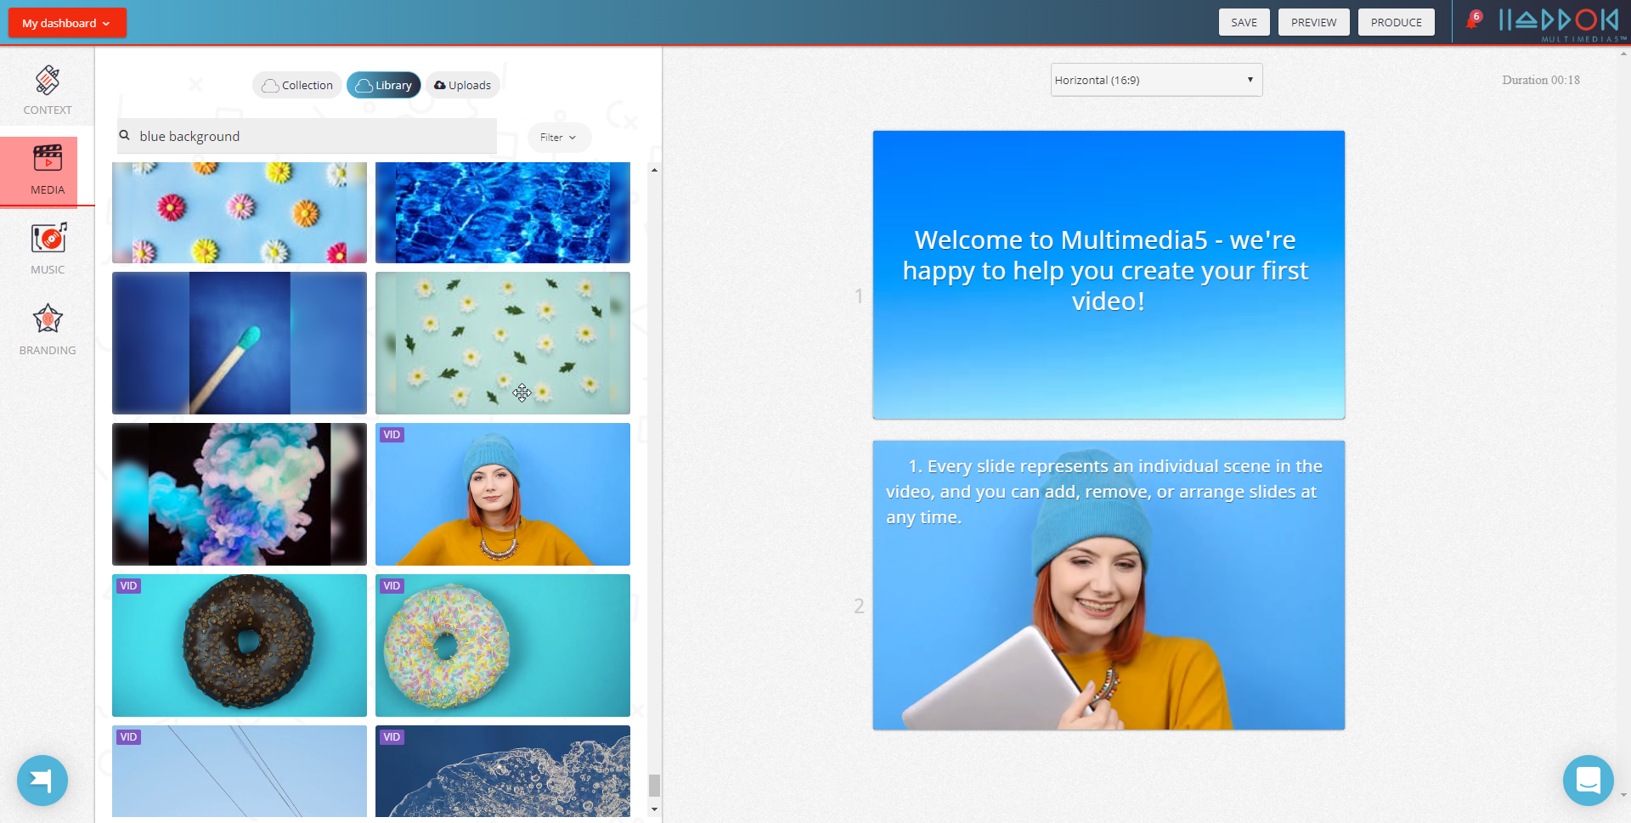Open the Music panel icon
Image resolution: width=1631 pixels, height=823 pixels.
click(x=48, y=239)
